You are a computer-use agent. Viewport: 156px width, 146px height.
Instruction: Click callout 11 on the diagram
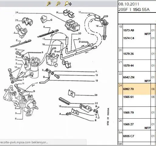click(23, 84)
